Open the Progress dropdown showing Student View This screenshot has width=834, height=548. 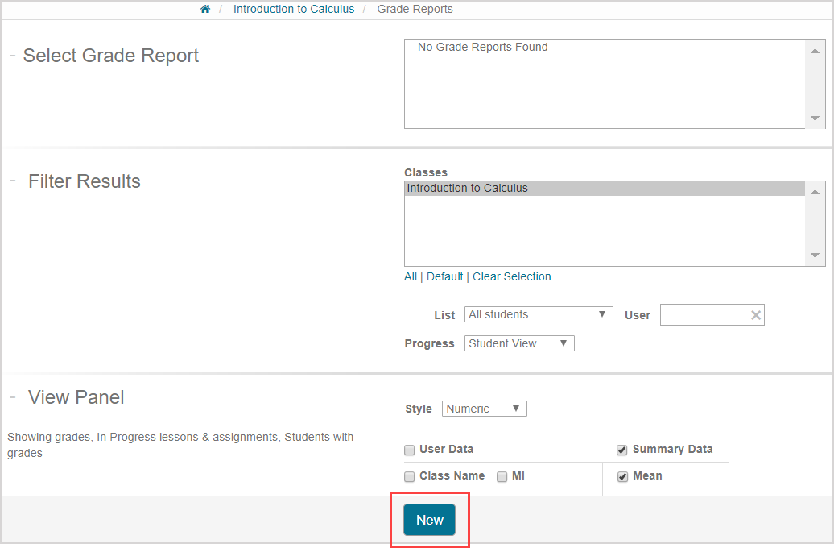click(x=518, y=343)
